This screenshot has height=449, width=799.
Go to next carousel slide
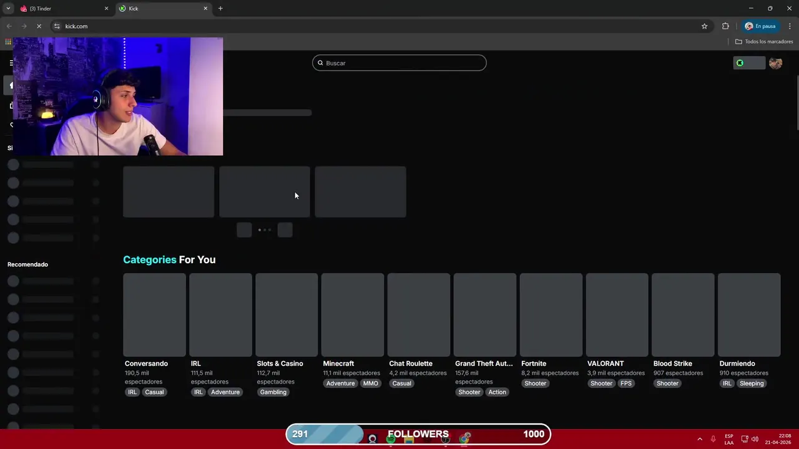[285, 230]
